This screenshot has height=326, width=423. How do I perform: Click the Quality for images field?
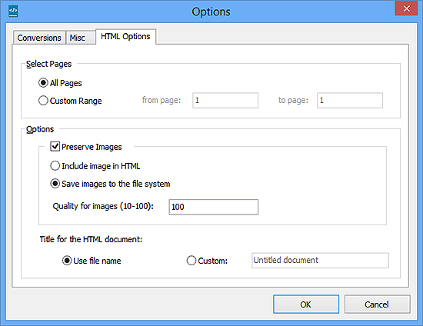click(x=213, y=207)
